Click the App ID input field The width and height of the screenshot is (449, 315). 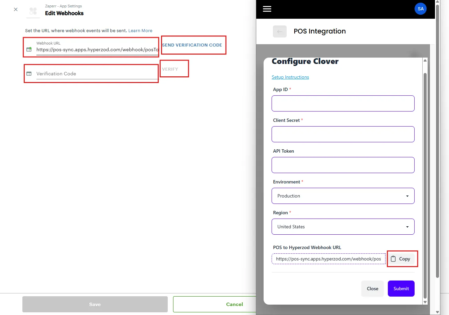click(343, 103)
